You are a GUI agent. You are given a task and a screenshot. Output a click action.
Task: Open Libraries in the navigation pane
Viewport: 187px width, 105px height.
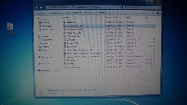click(43, 36)
